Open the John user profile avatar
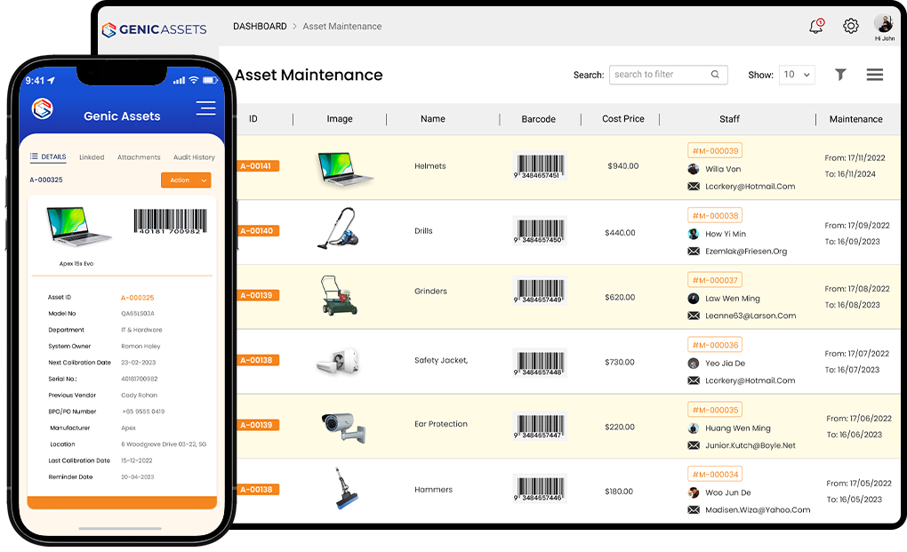Image resolution: width=907 pixels, height=552 pixels. 884,24
